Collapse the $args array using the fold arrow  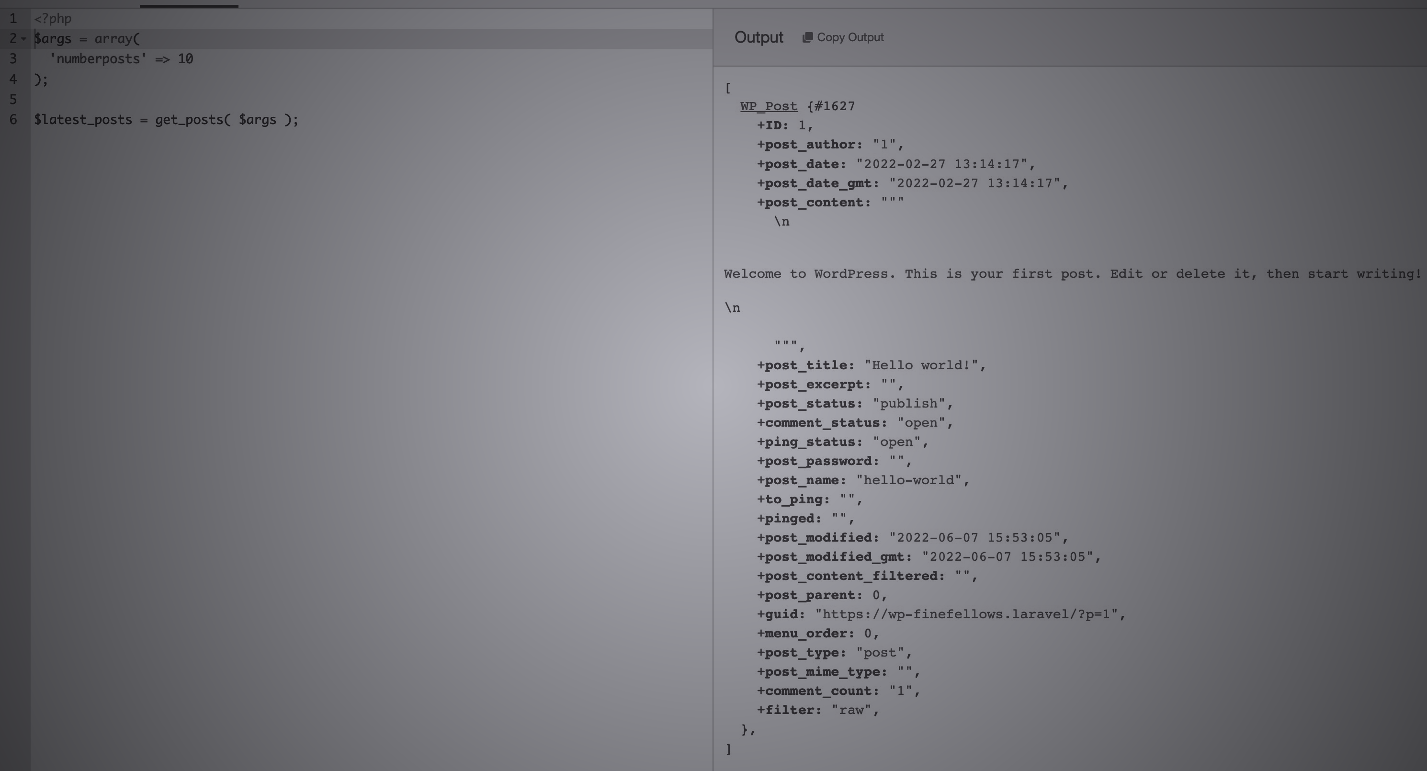23,39
